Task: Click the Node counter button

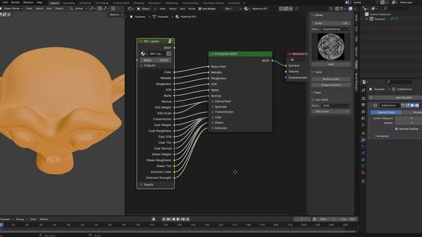Action: [x=331, y=79]
